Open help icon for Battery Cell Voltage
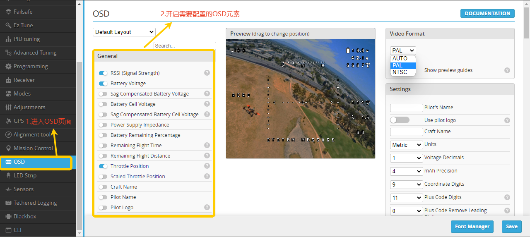This screenshot has width=530, height=237. (x=207, y=104)
